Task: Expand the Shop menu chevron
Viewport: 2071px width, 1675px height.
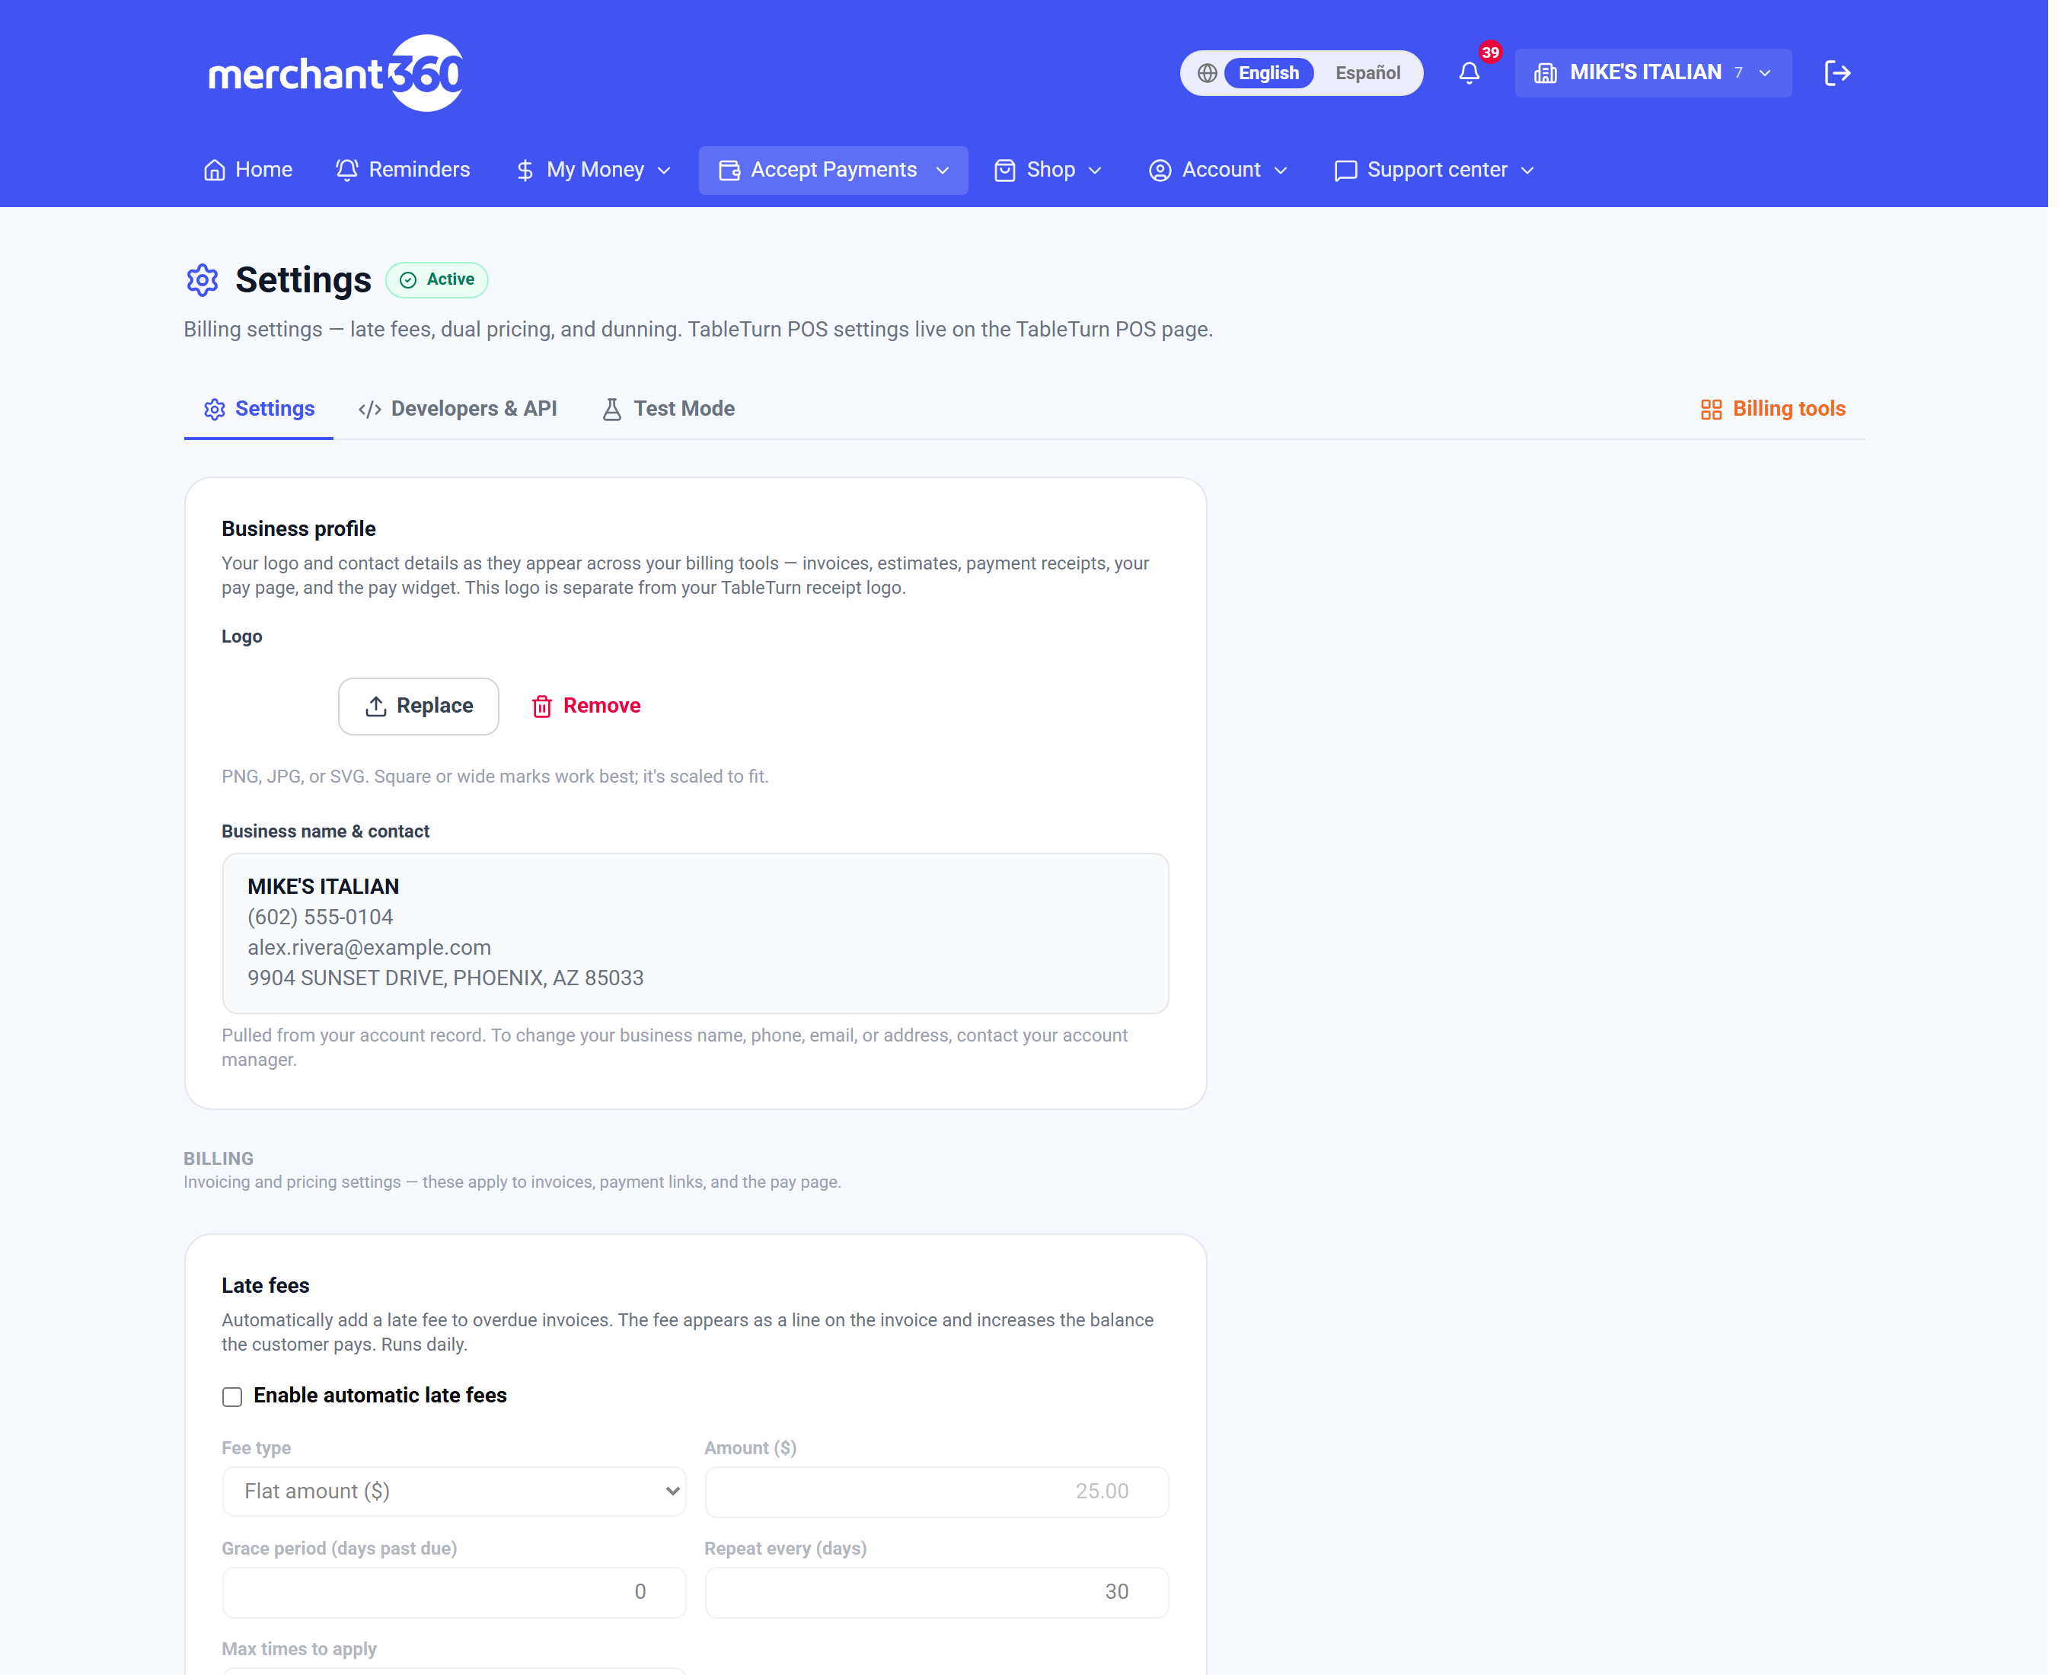Action: 1096,171
